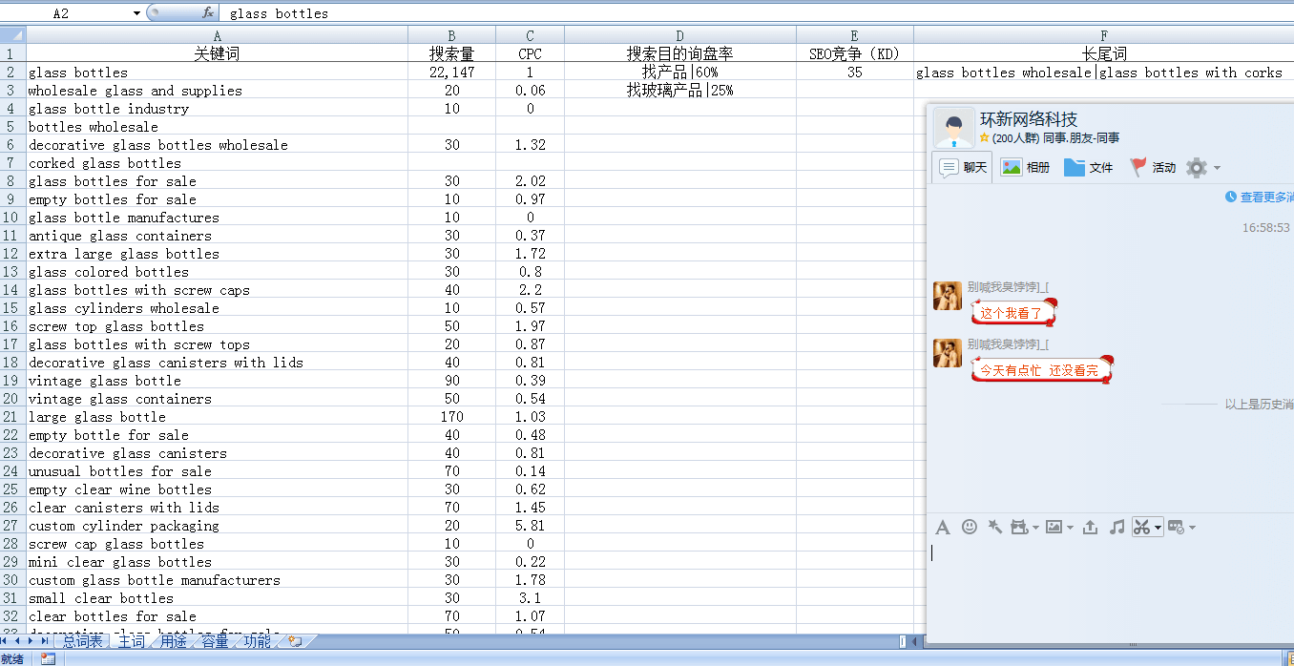Select column F header
The width and height of the screenshot is (1294, 666).
[1104, 35]
